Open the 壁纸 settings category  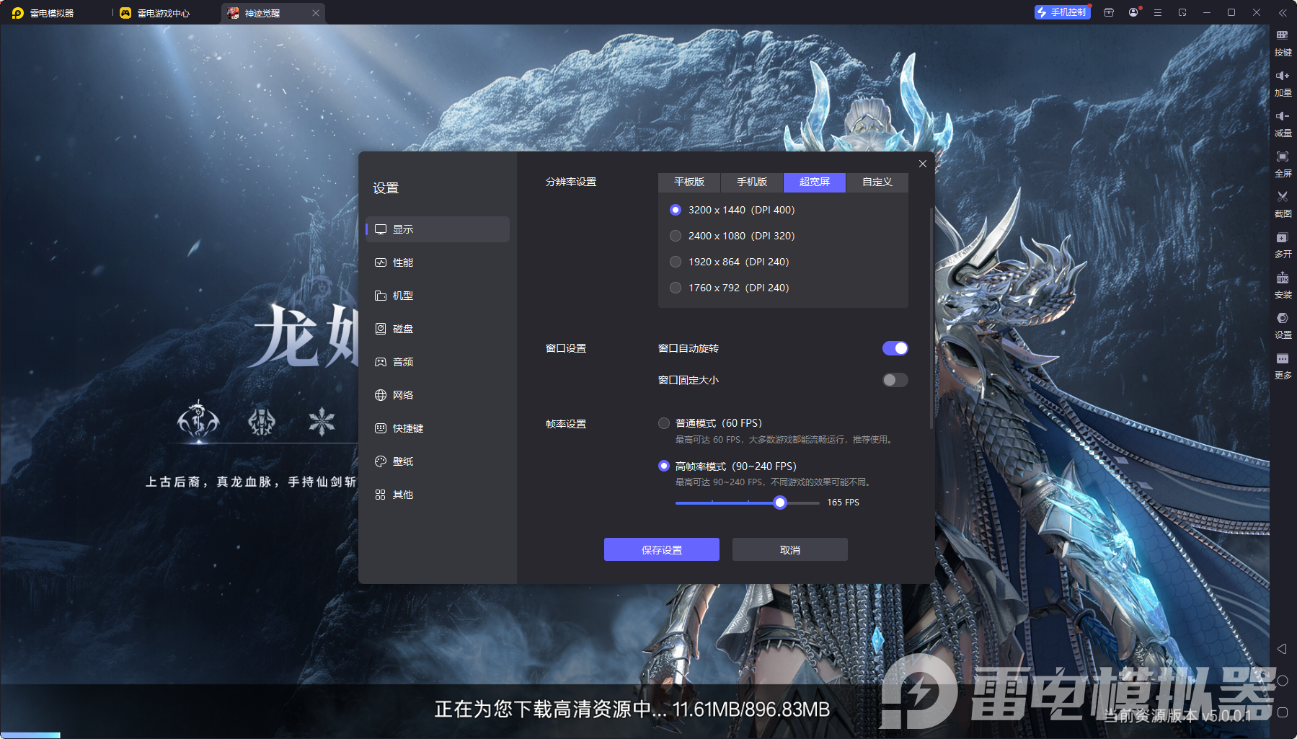(x=438, y=461)
